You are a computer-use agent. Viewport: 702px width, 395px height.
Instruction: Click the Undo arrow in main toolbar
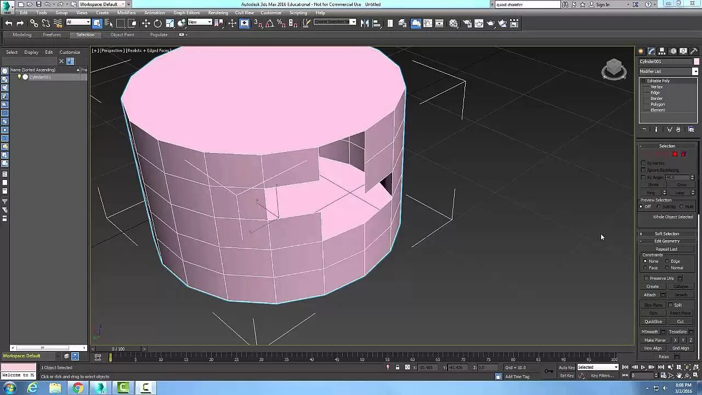click(x=8, y=23)
